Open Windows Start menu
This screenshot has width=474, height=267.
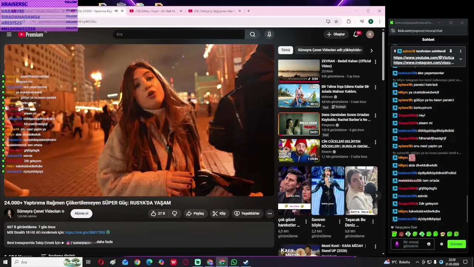click(x=6, y=262)
